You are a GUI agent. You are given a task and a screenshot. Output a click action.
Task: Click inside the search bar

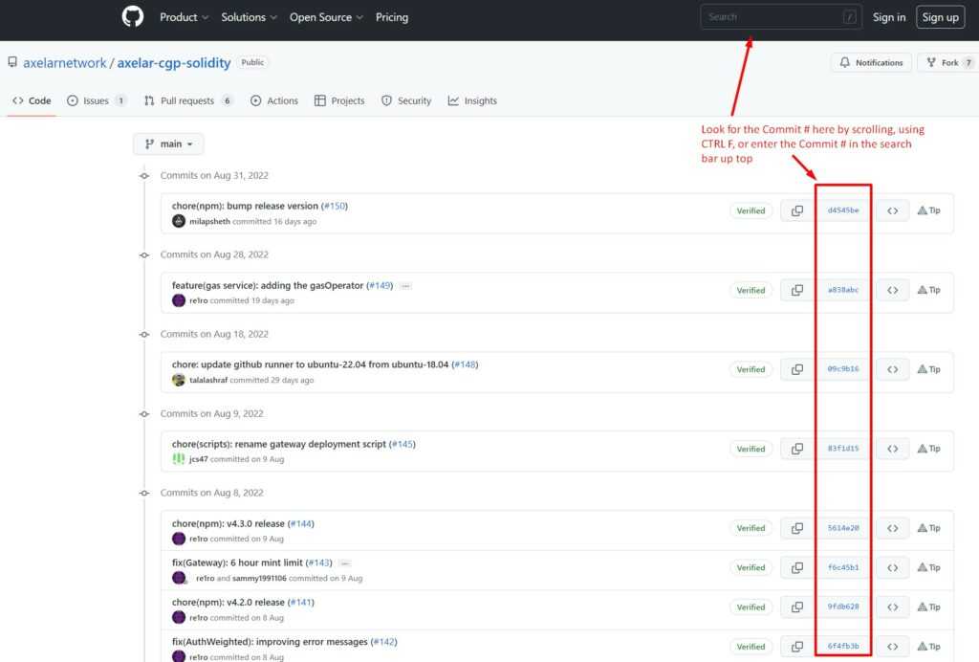pos(781,16)
